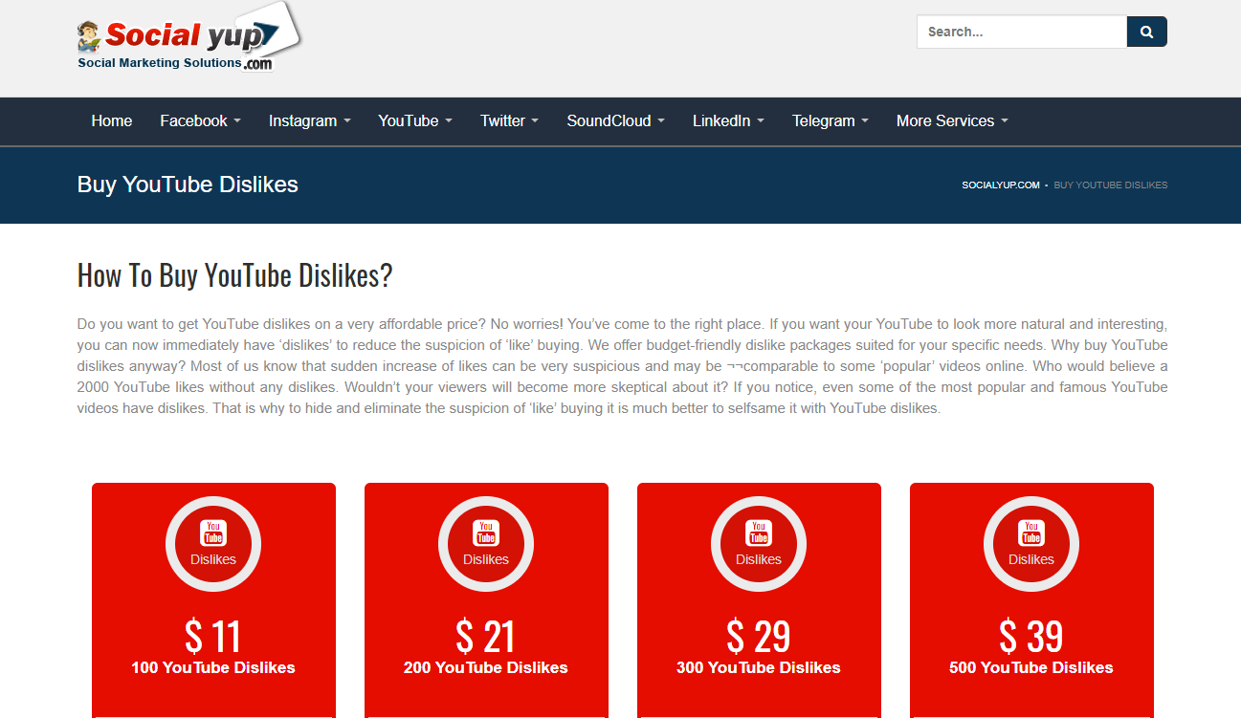Go to the Home menu item
The height and width of the screenshot is (718, 1241).
coord(112,120)
